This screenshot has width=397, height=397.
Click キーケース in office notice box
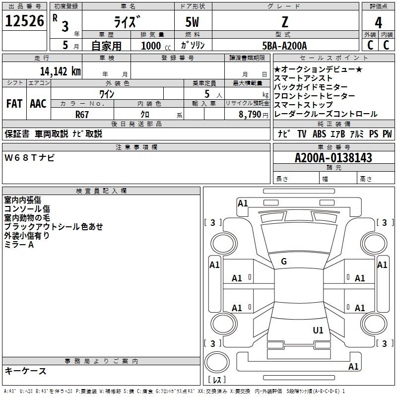26,371
